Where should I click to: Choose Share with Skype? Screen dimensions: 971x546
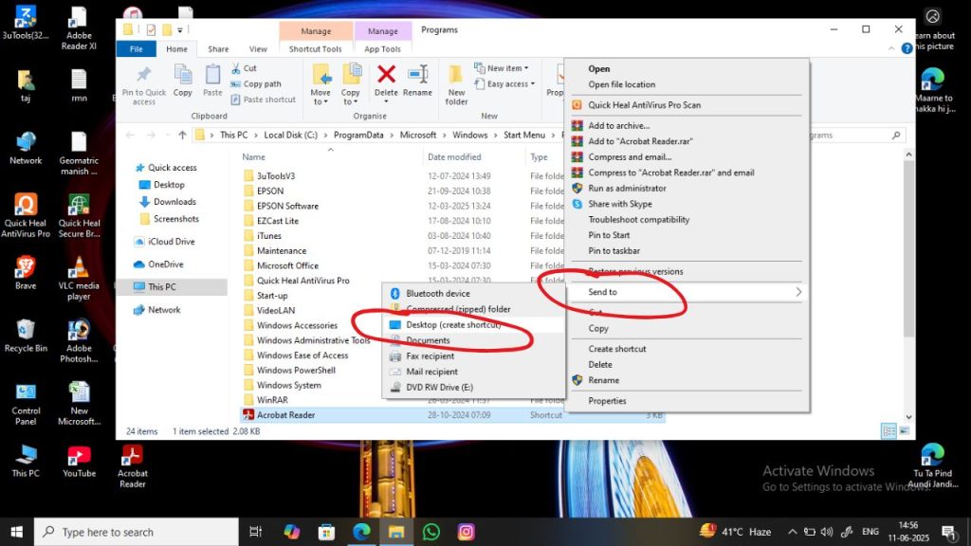(x=619, y=204)
